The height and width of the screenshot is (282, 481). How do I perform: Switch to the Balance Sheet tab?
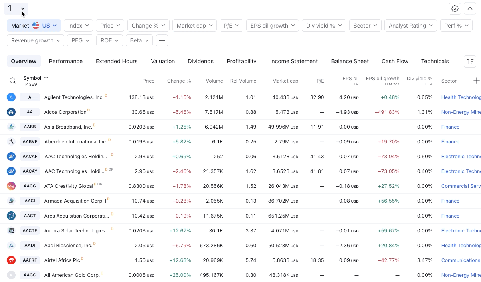pyautogui.click(x=350, y=61)
